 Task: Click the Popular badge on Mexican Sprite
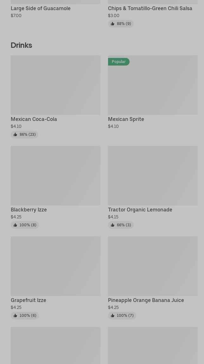tap(119, 62)
